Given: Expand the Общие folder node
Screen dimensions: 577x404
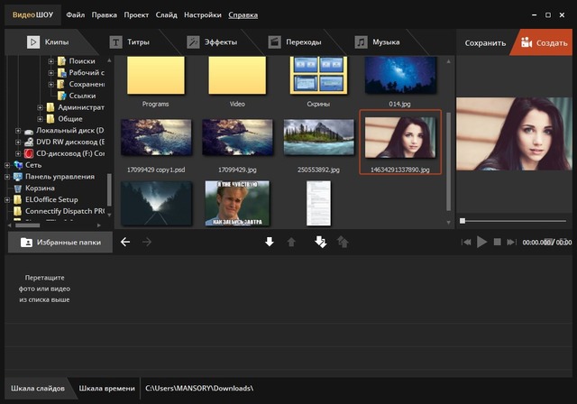Looking at the screenshot, I should pyautogui.click(x=41, y=118).
